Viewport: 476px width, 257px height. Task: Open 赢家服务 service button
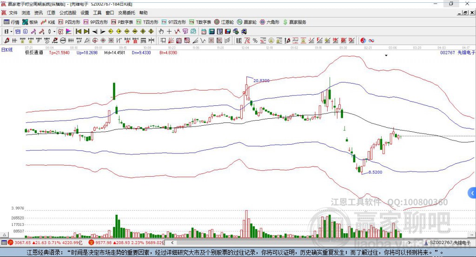[x=294, y=22]
